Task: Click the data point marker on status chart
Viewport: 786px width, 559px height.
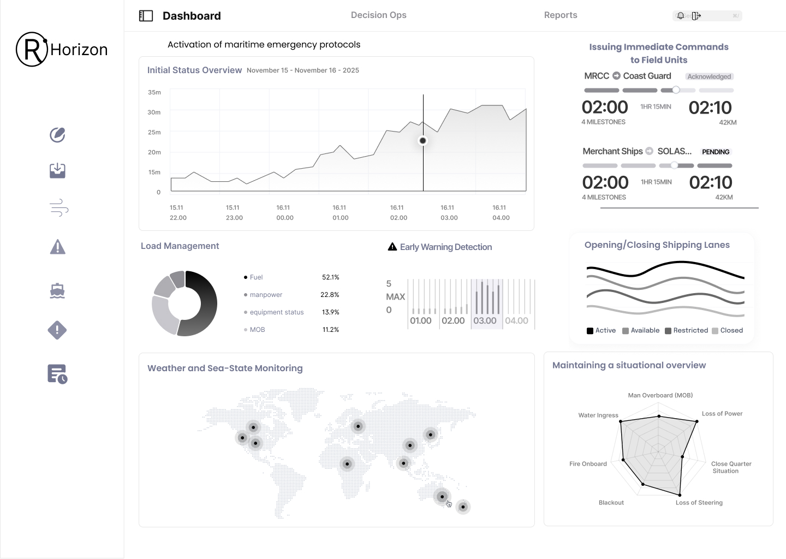Action: click(x=422, y=141)
